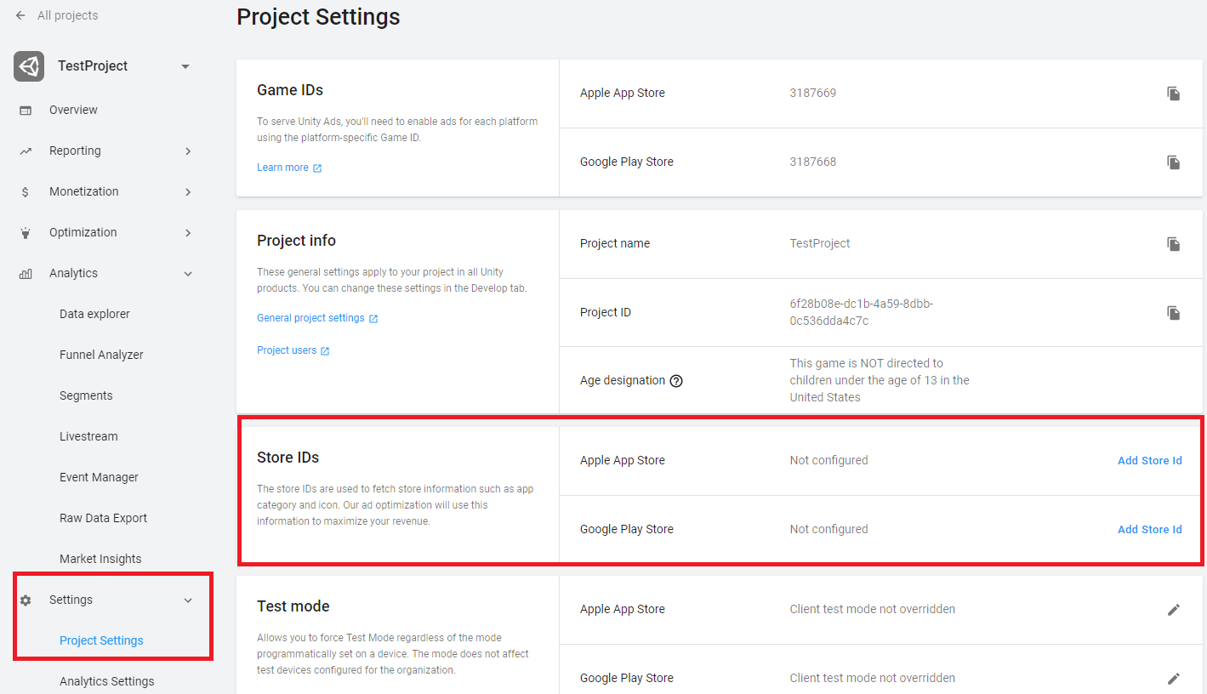The height and width of the screenshot is (694, 1207).
Task: Click the Overview sidebar icon
Action: pos(26,110)
